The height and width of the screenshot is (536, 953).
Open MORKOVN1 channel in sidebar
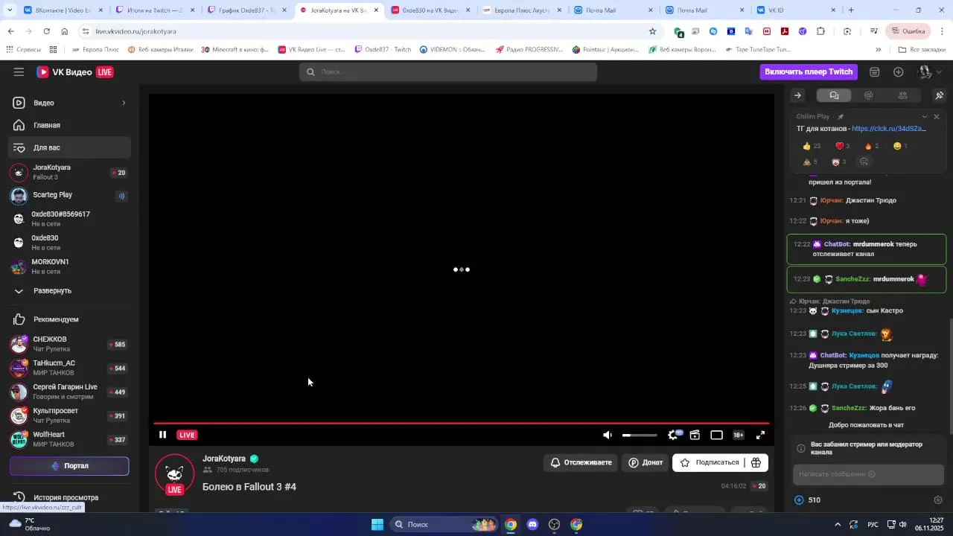pyautogui.click(x=70, y=267)
